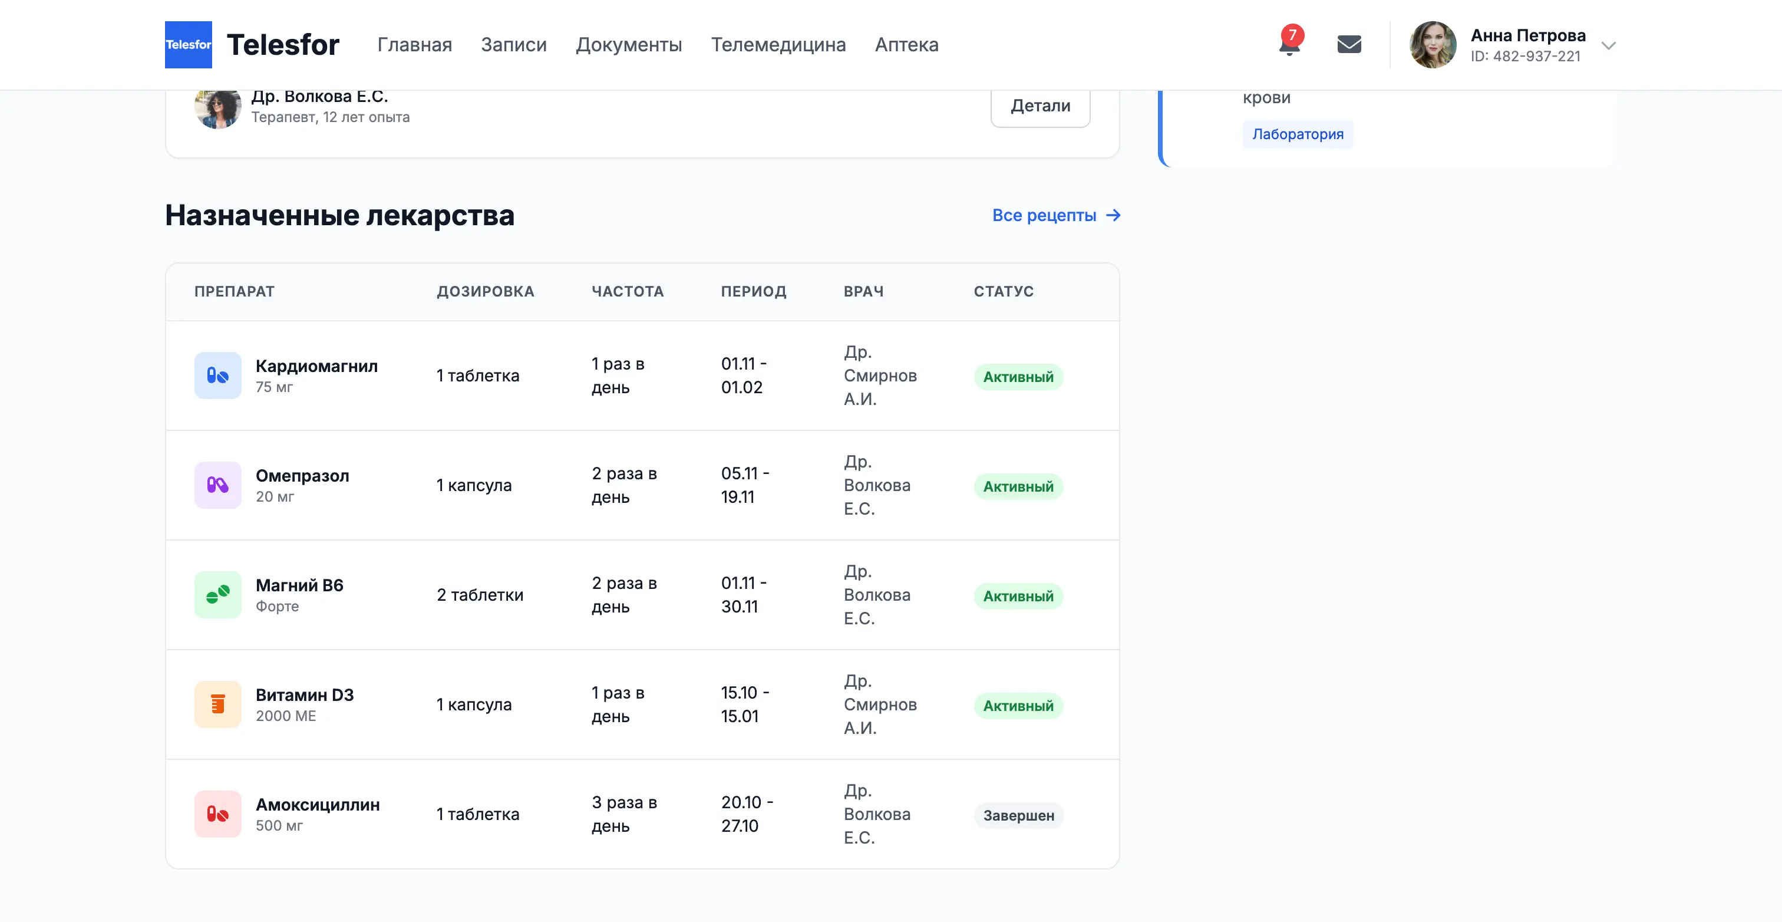Open the Аптека navigation link
Viewport: 1782px width, 922px height.
pyautogui.click(x=906, y=45)
